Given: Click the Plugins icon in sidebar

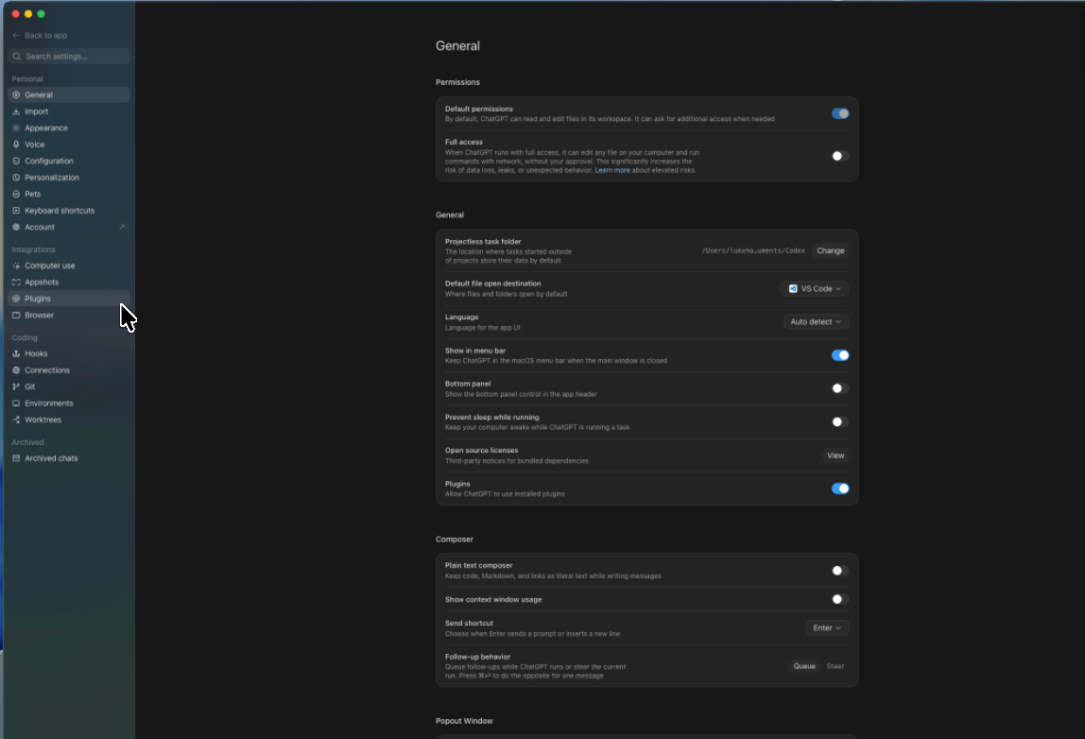Looking at the screenshot, I should click(16, 299).
